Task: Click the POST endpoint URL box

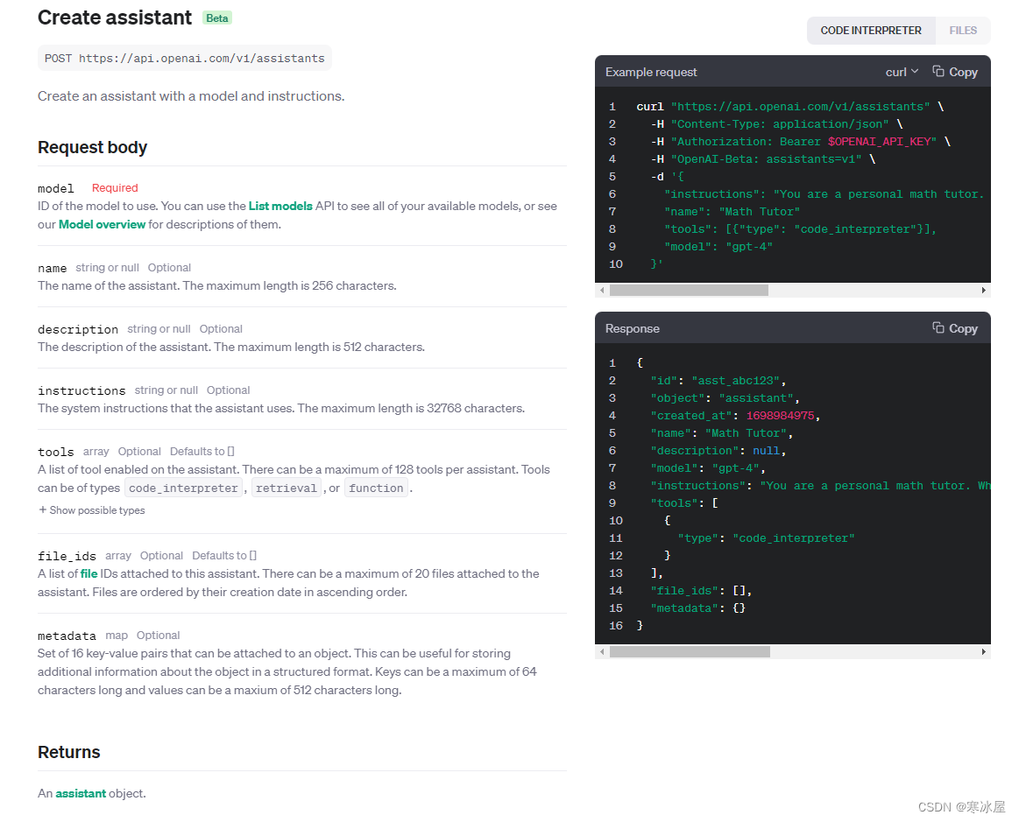Action: tap(184, 58)
